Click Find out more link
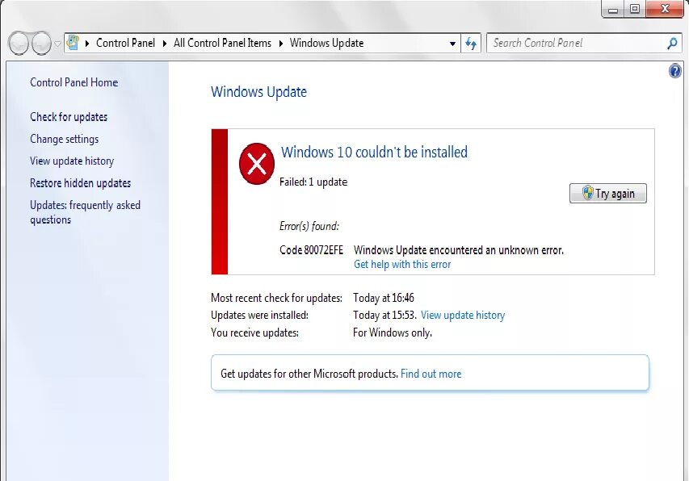 [431, 374]
